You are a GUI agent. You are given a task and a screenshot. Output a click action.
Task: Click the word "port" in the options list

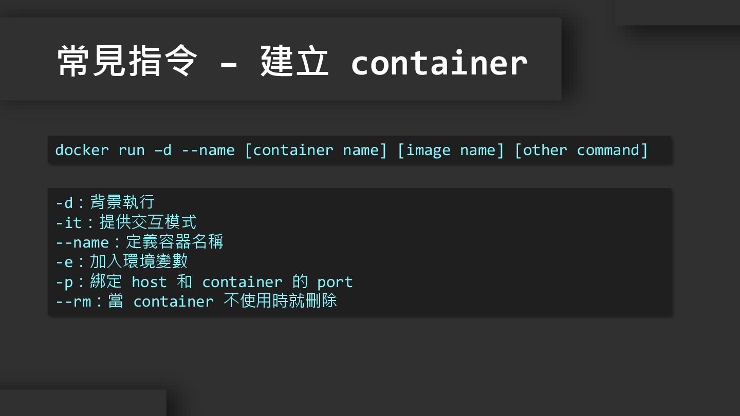(x=335, y=281)
